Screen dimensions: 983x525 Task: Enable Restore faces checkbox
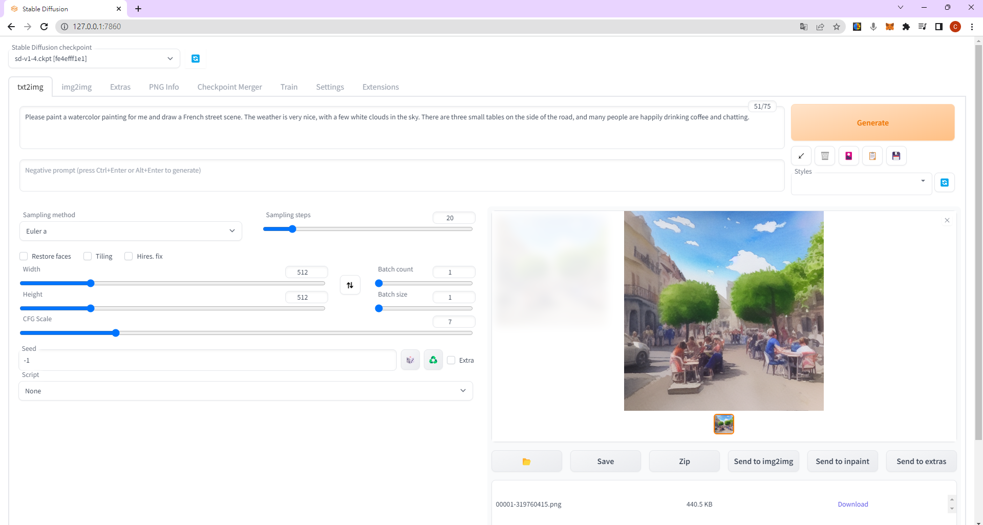tap(24, 256)
